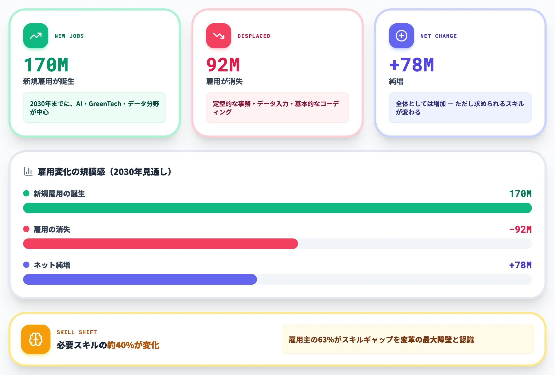Click the DISPLACED label
555x375 pixels.
(254, 36)
